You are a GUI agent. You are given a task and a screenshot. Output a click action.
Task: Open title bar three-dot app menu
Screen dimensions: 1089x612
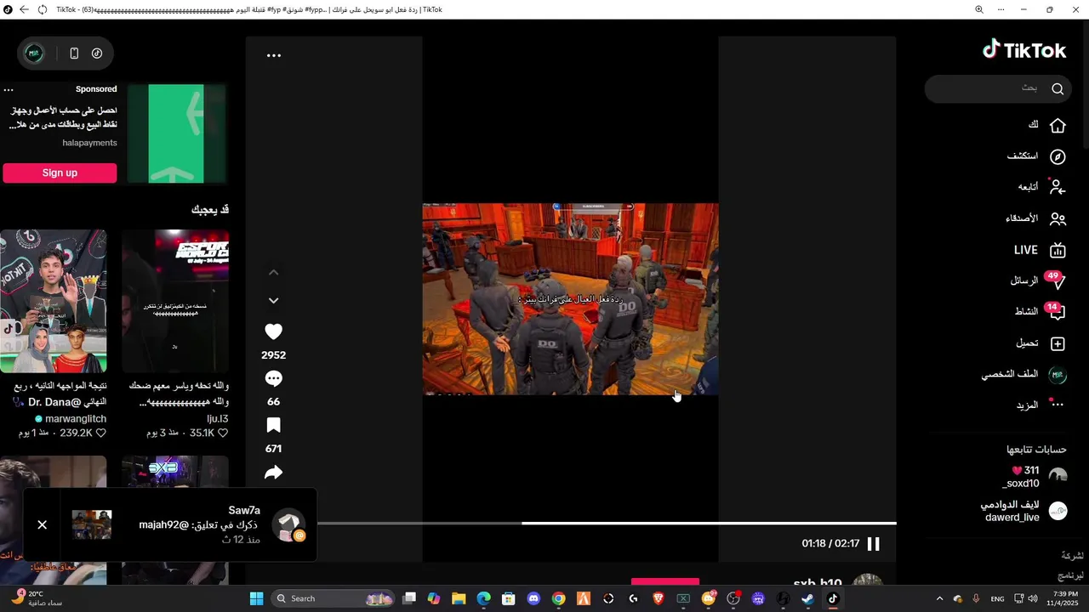tap(1001, 9)
